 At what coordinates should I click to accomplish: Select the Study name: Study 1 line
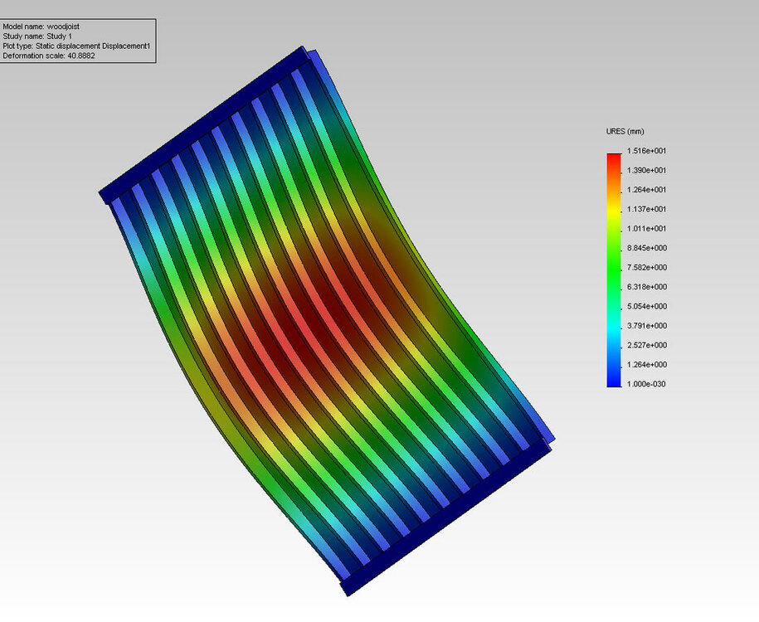(37, 36)
